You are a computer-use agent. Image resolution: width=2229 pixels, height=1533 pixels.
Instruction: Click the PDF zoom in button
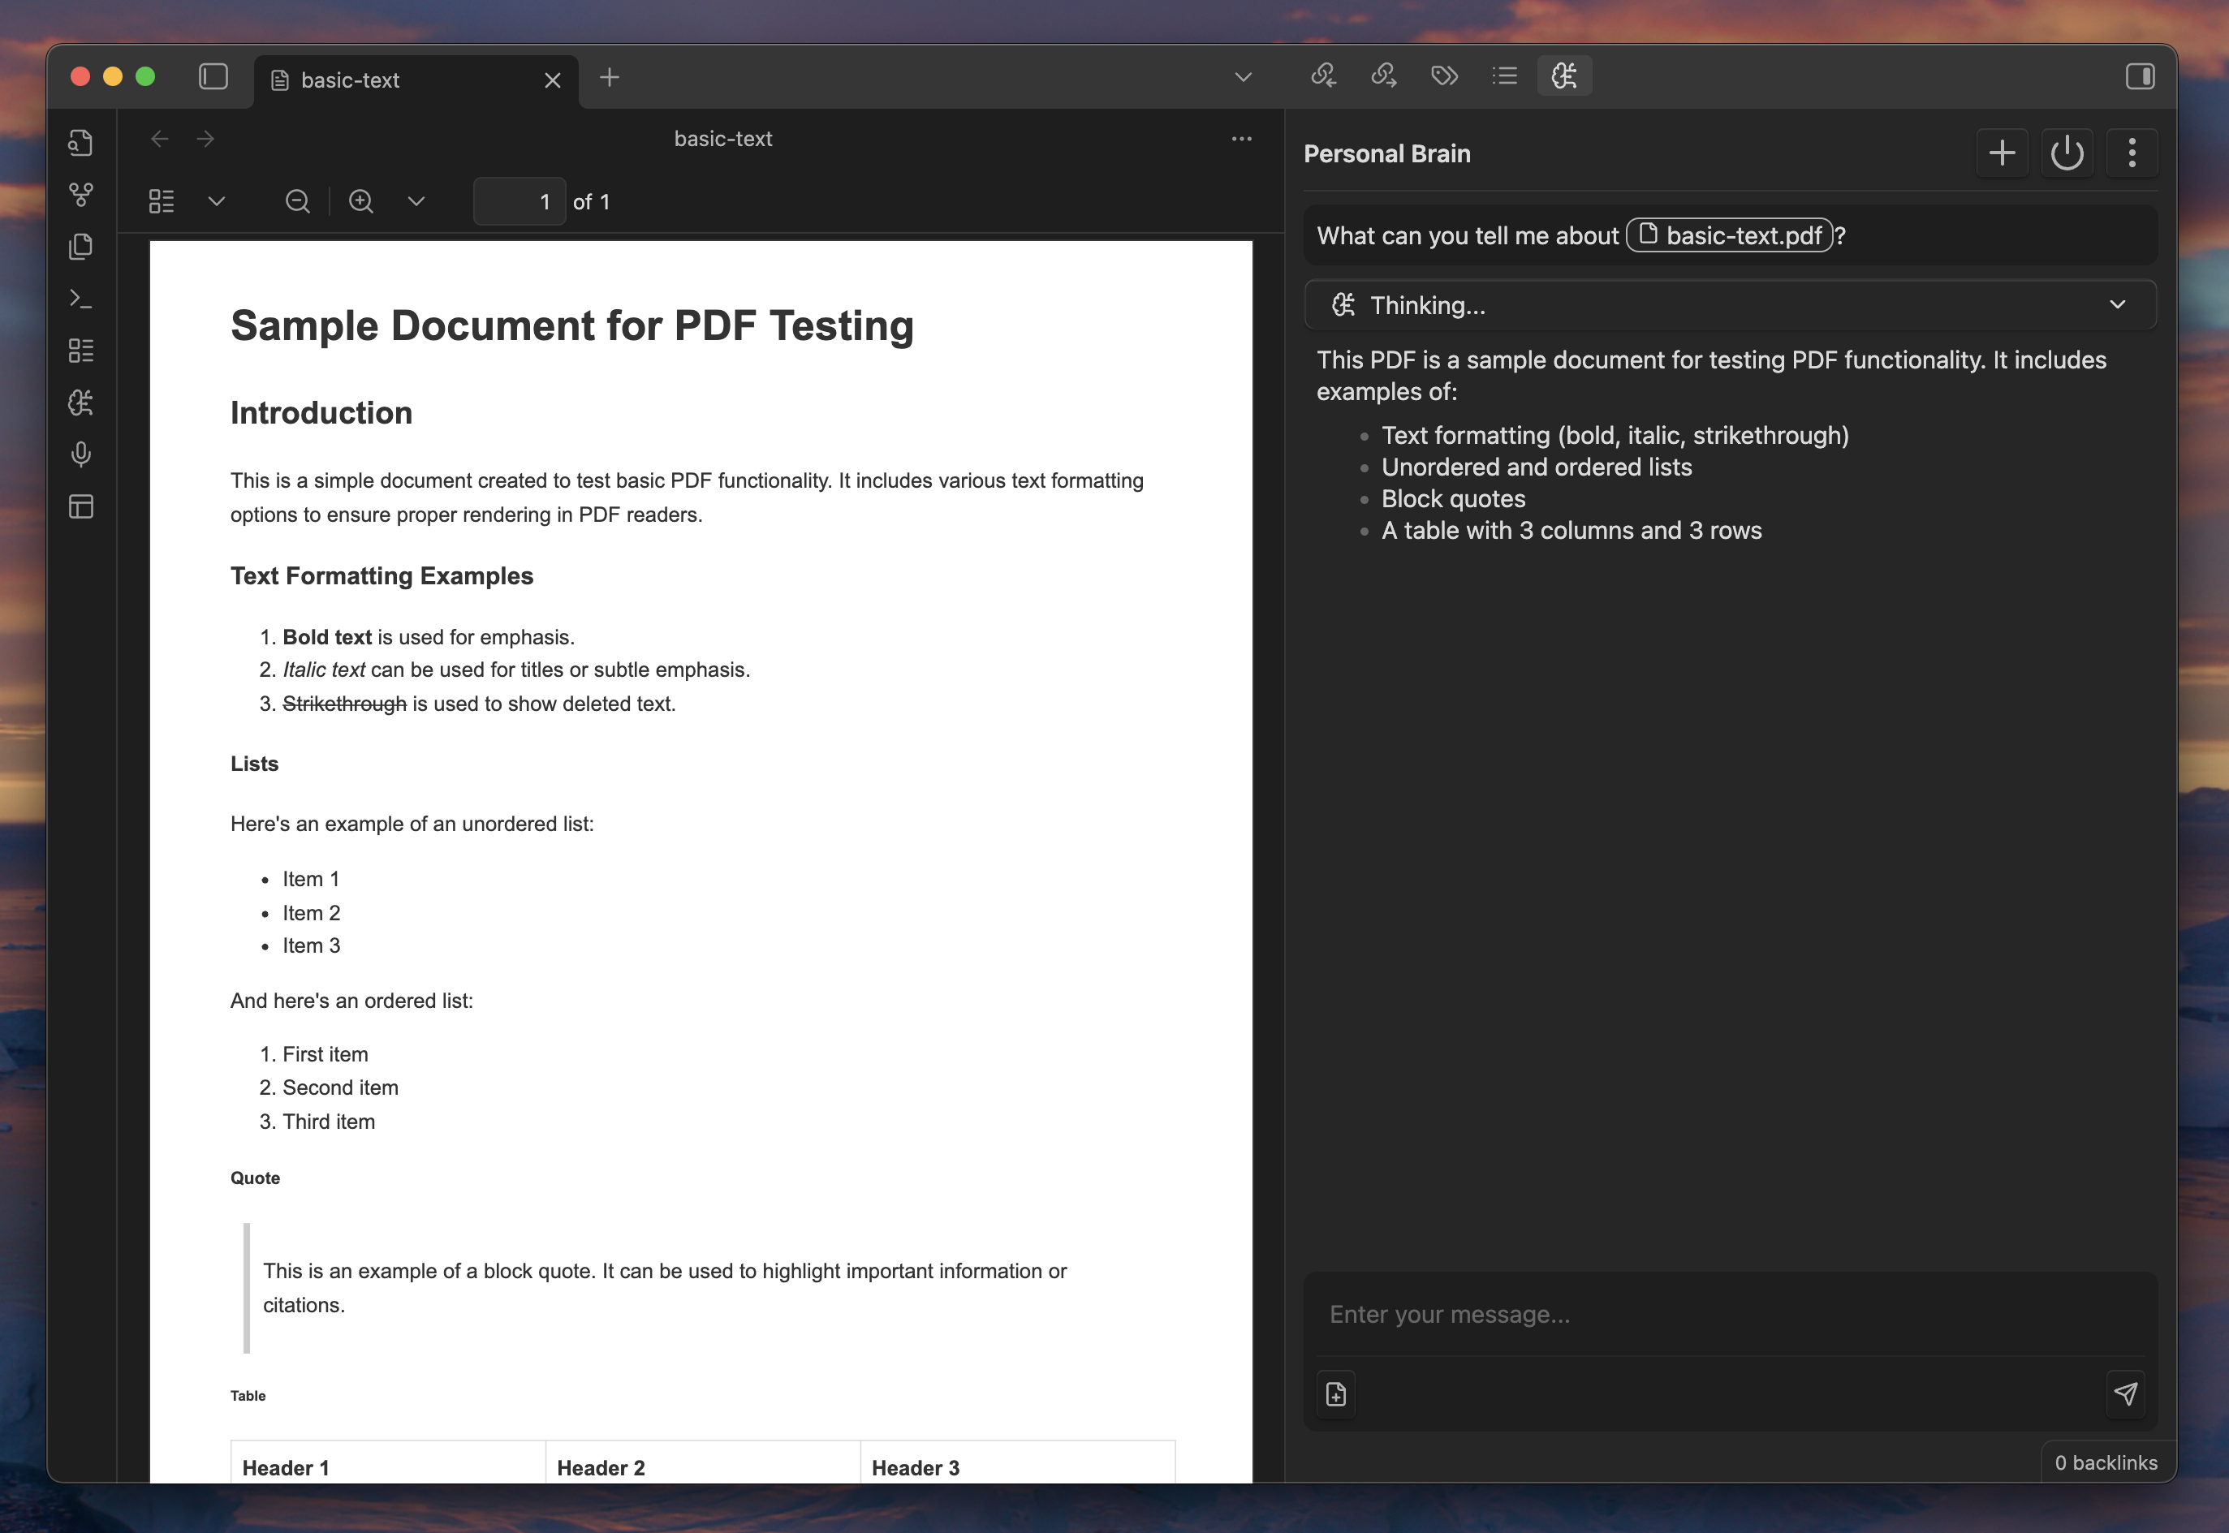[x=361, y=202]
